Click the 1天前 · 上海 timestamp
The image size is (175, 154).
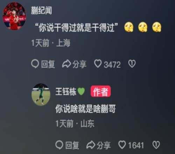coord(51,43)
